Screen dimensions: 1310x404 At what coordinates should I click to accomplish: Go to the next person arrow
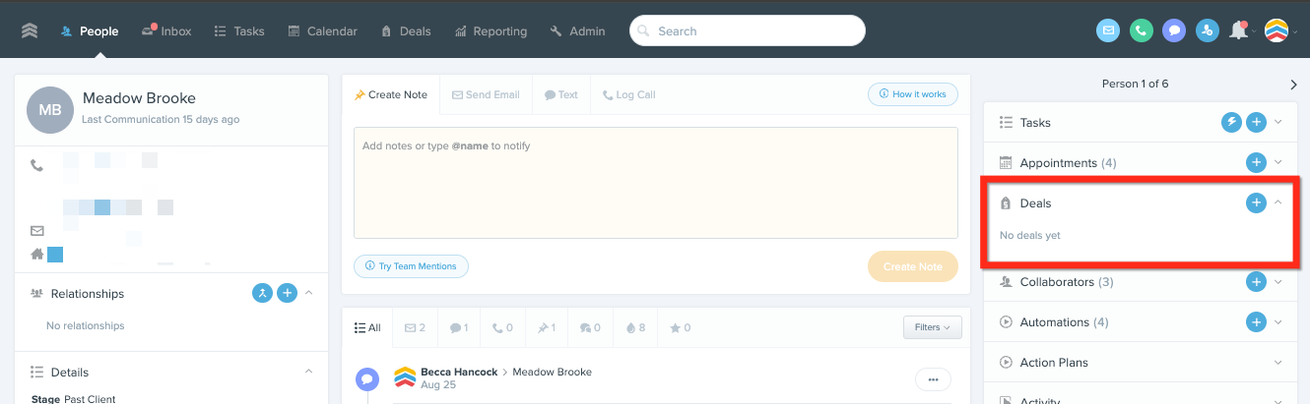tap(1293, 85)
